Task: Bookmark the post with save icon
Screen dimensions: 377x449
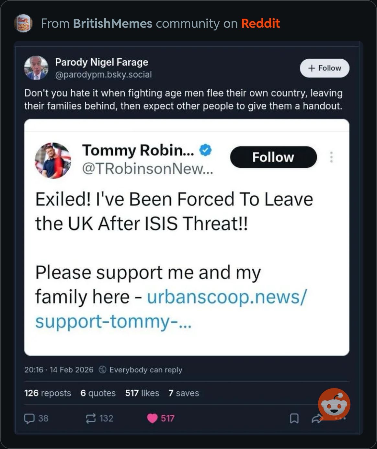Action: click(x=294, y=419)
